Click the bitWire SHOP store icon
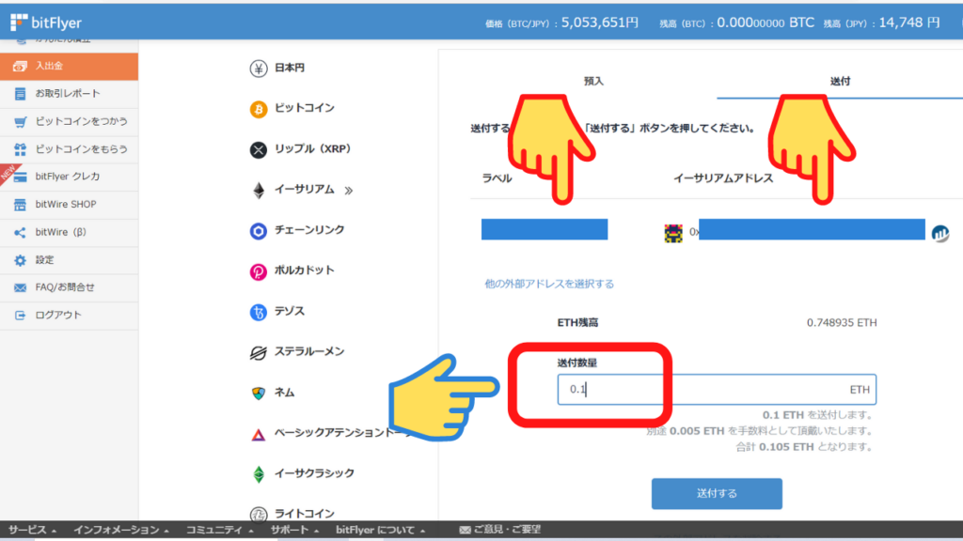The image size is (963, 541). tap(21, 204)
